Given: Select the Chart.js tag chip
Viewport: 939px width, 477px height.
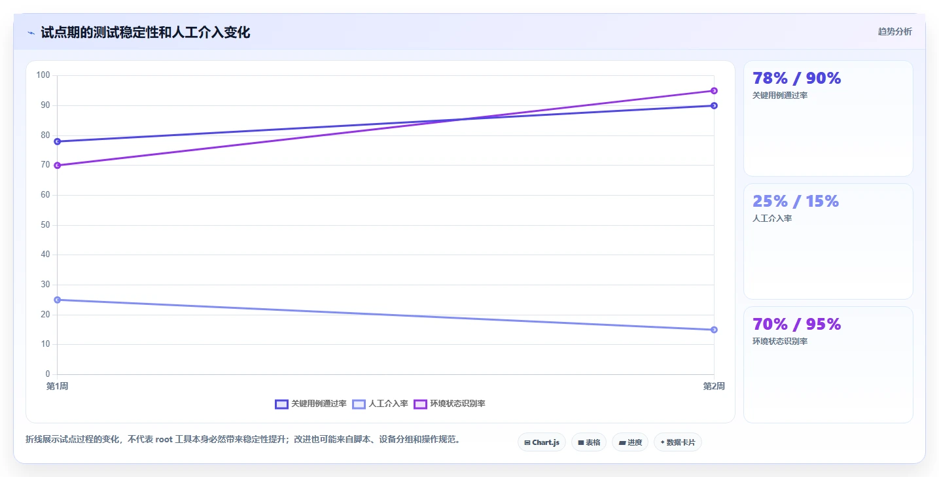Looking at the screenshot, I should point(542,442).
